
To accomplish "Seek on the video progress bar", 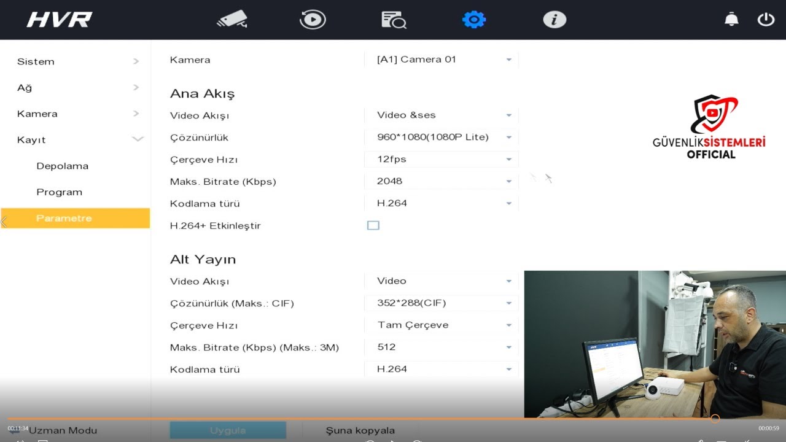I will (393, 419).
